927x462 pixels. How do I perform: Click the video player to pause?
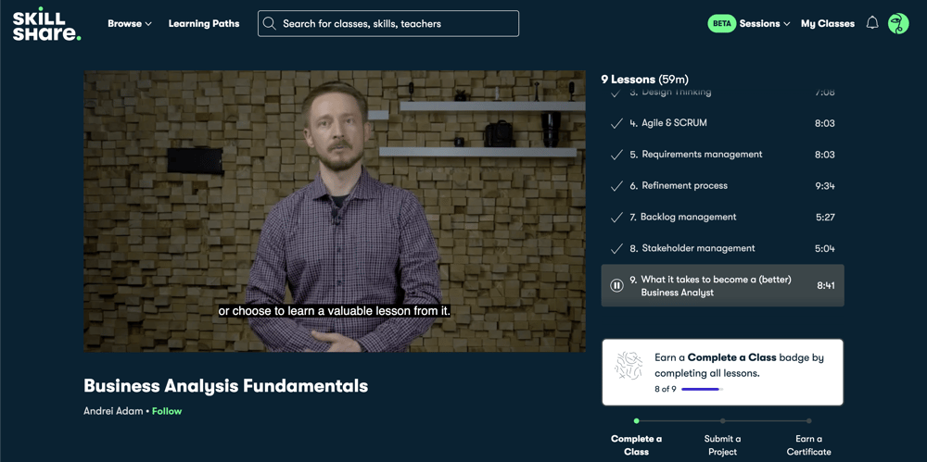(335, 211)
